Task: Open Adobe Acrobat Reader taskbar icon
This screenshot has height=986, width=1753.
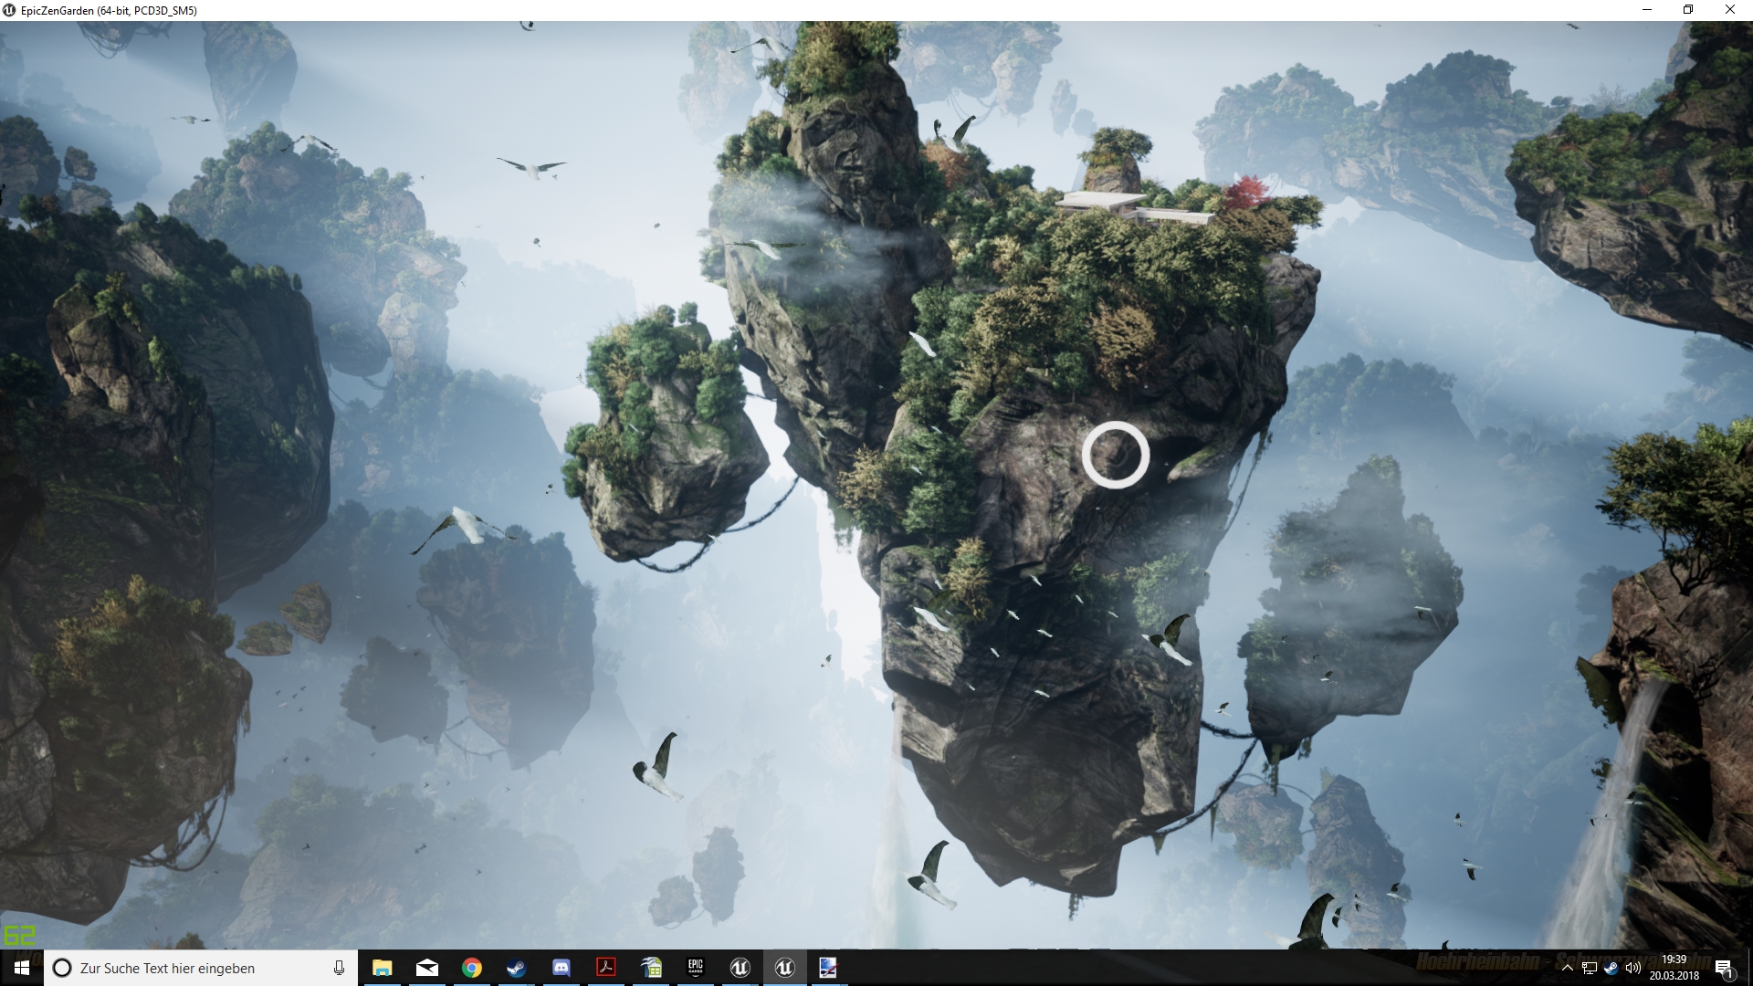Action: pos(605,968)
